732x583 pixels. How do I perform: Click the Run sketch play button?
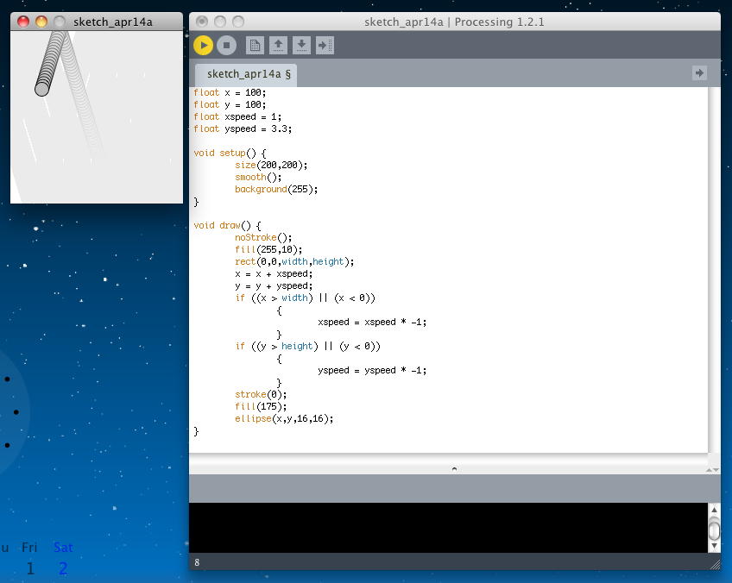[203, 45]
